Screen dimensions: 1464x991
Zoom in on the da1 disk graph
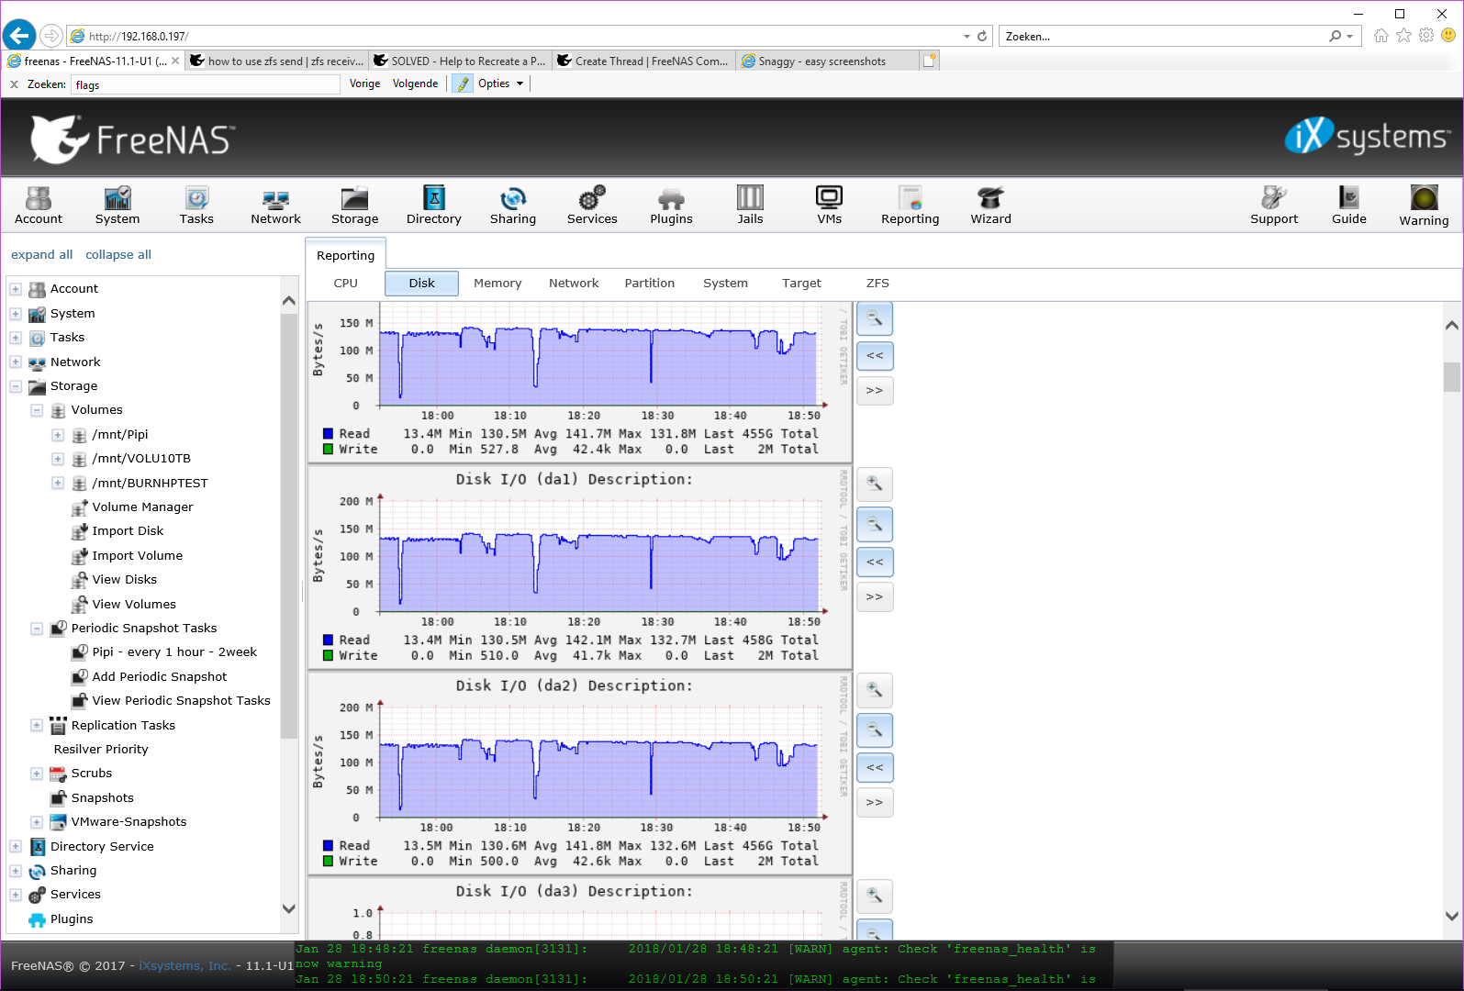click(875, 484)
